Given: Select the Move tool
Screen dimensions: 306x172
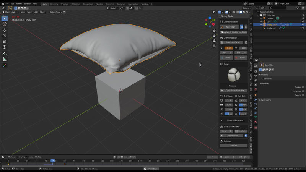Looking at the screenshot, I should coord(4,30).
